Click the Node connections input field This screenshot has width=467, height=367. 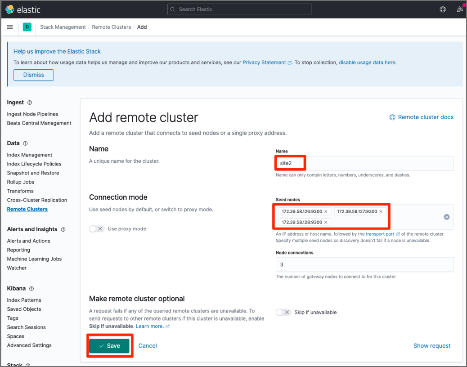click(364, 265)
